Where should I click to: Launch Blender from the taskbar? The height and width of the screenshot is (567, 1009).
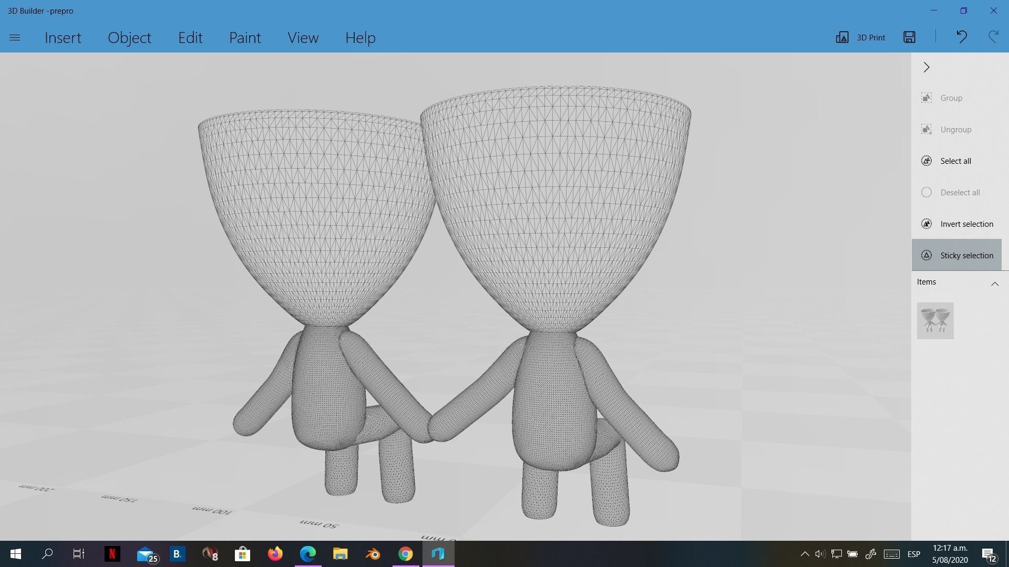373,554
